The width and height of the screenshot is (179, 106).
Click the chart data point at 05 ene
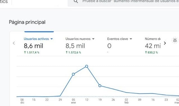pyautogui.click(x=74, y=74)
